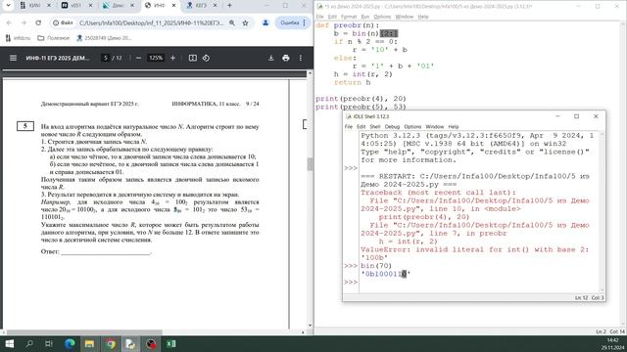Open the Window menu in IDLE Shell
The image size is (627, 352).
(435, 126)
